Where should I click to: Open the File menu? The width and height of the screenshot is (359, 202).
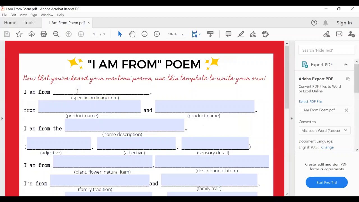click(4, 15)
